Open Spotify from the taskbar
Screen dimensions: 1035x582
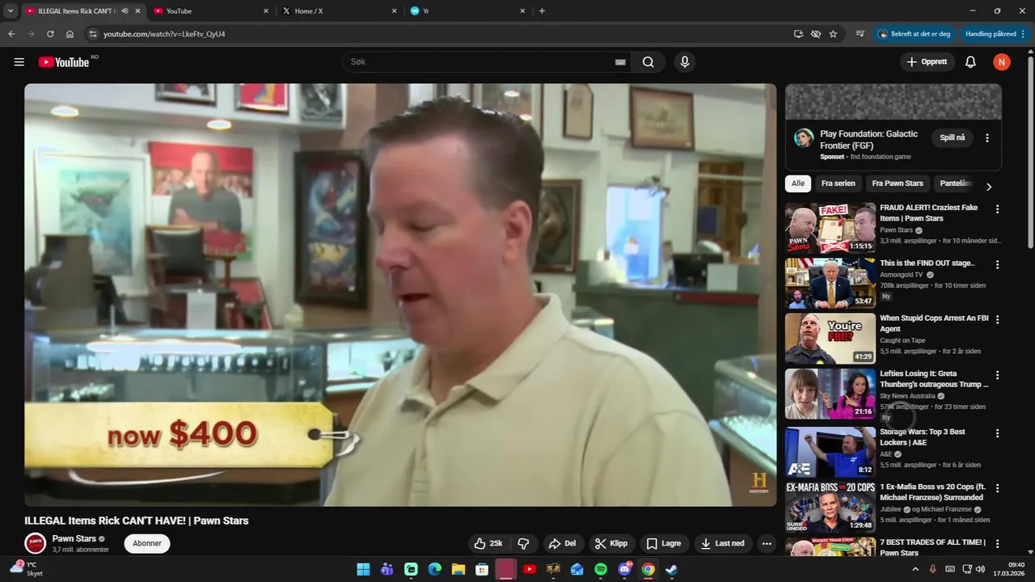(x=601, y=569)
